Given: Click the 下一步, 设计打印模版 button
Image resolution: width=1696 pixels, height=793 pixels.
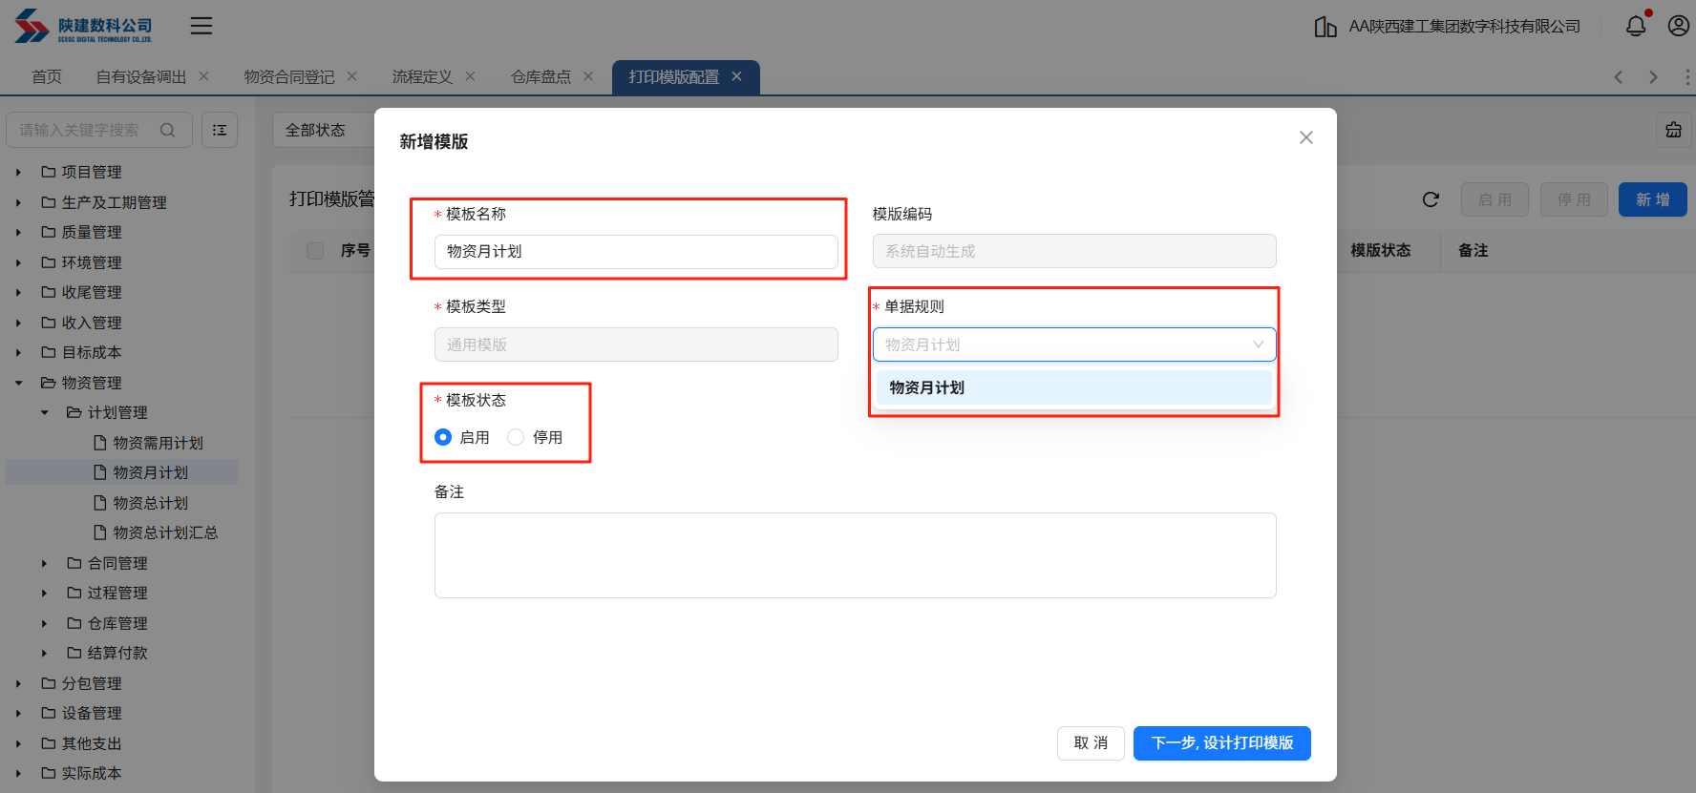Looking at the screenshot, I should pos(1221,742).
